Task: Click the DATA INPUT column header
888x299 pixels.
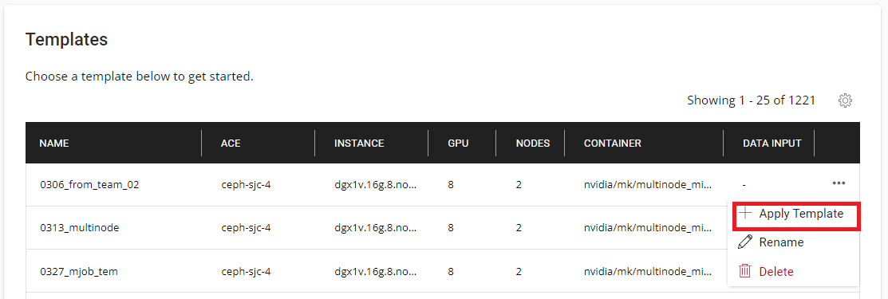Action: coord(772,144)
